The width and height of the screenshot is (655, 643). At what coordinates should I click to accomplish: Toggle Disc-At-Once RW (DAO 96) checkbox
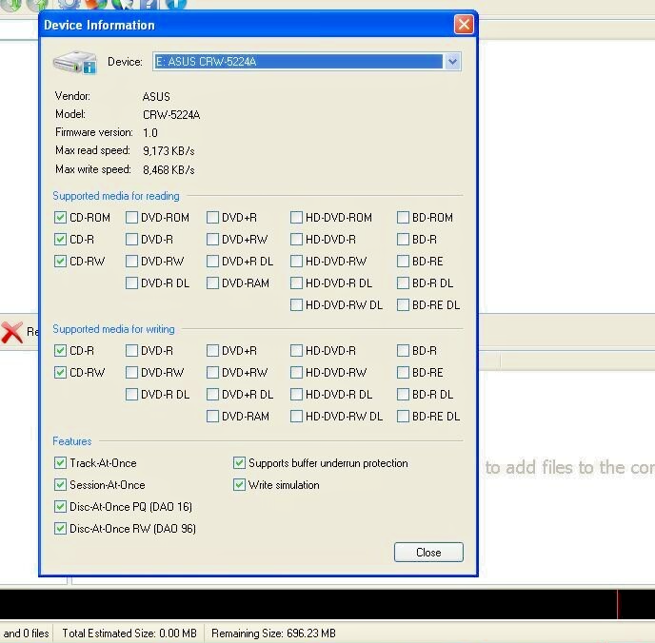(60, 529)
